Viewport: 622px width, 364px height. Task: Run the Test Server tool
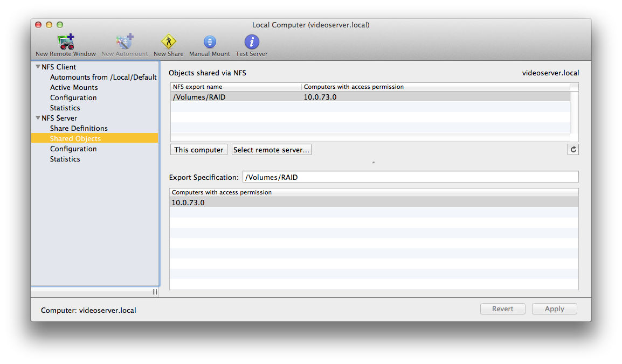pyautogui.click(x=252, y=45)
